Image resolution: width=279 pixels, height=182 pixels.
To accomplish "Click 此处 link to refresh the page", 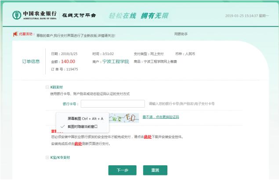I will 78,143.
